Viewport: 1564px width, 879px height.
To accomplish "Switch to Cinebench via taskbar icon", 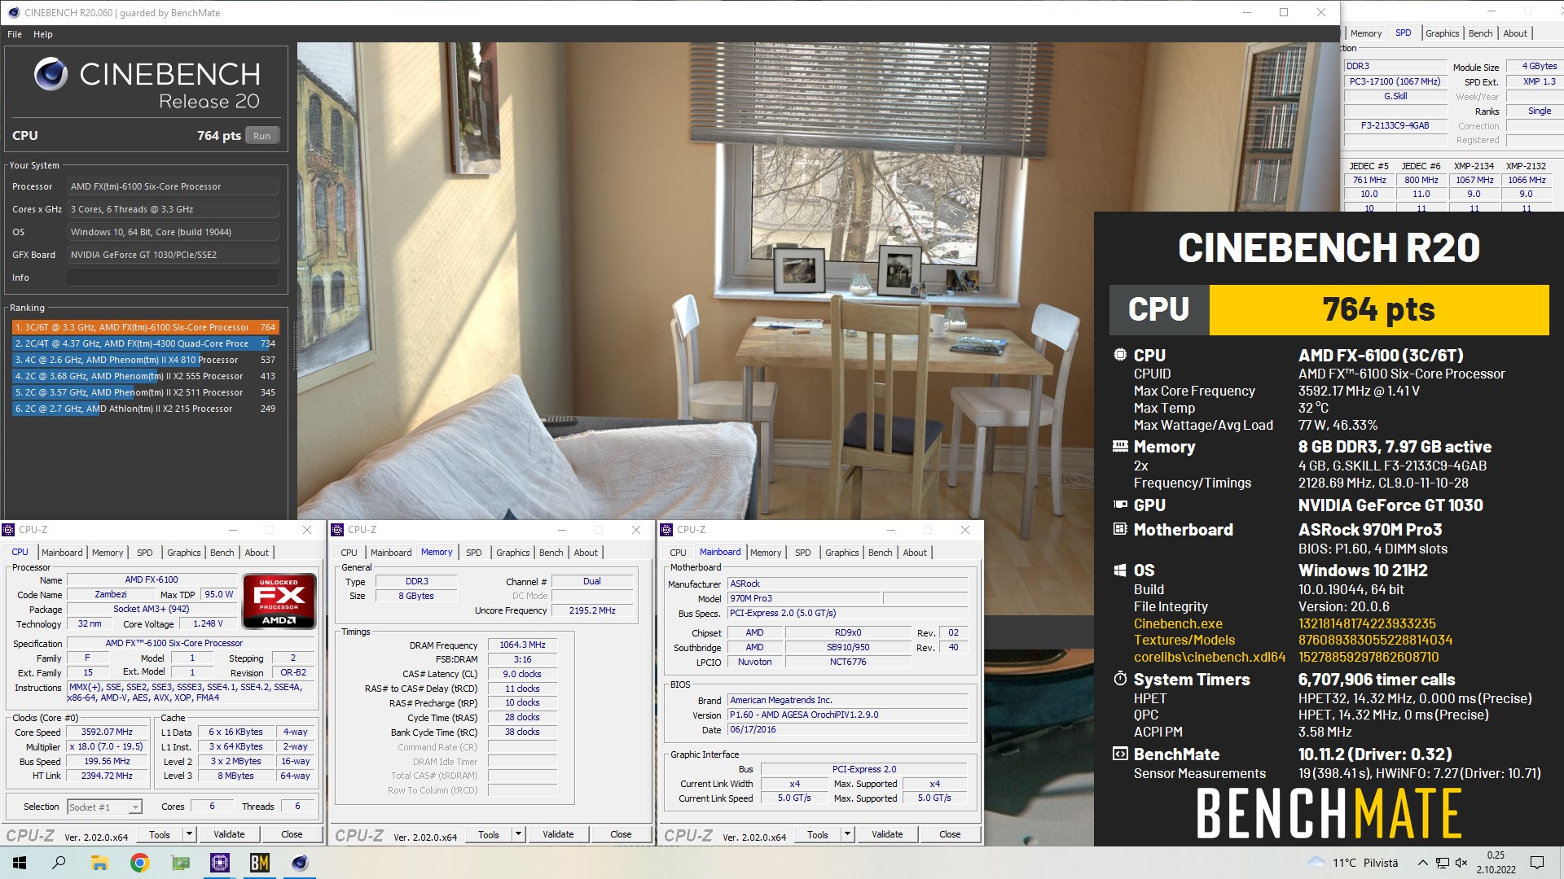I will click(300, 863).
